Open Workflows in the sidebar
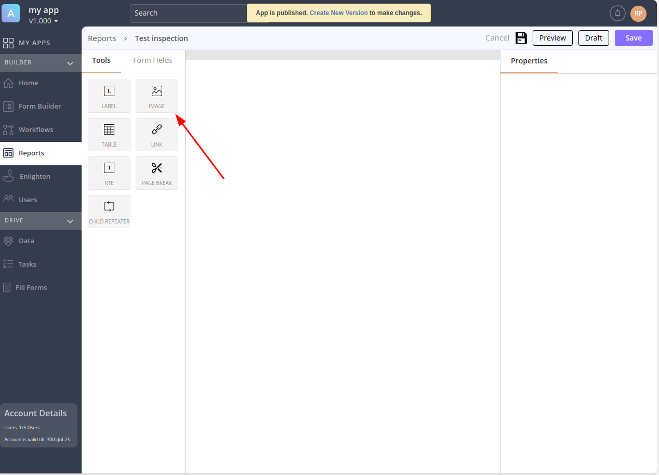The height and width of the screenshot is (475, 659). click(36, 129)
